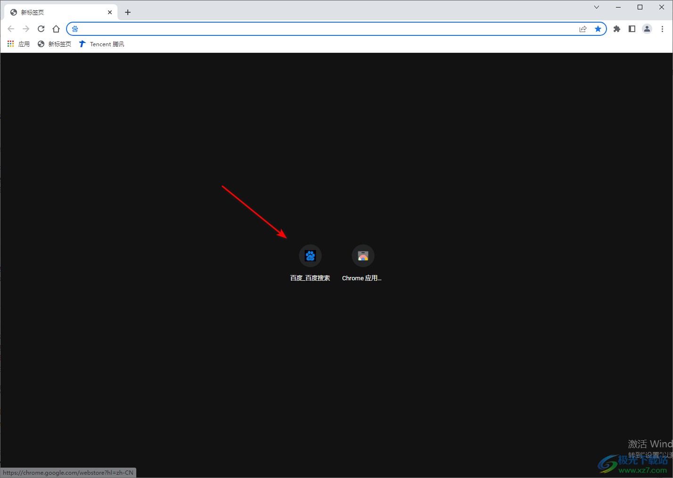Open the home page button
The width and height of the screenshot is (673, 478).
56,29
